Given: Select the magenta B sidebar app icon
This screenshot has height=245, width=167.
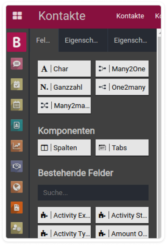Looking at the screenshot, I should click(x=17, y=42).
